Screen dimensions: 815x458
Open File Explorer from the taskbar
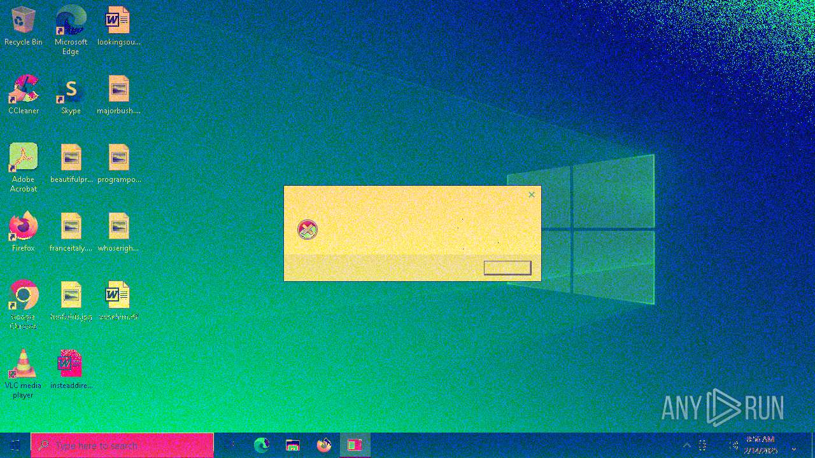pos(293,445)
